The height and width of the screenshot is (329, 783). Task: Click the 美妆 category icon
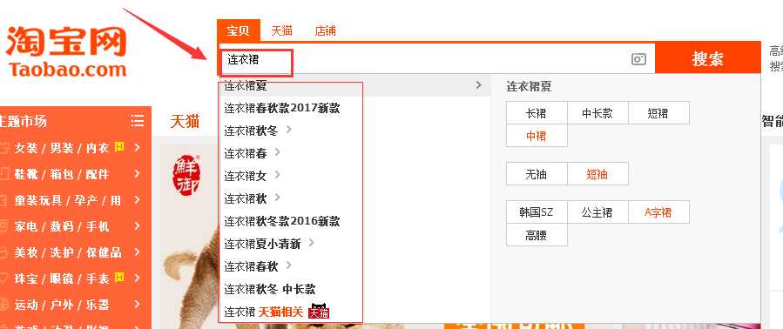[x=4, y=252]
